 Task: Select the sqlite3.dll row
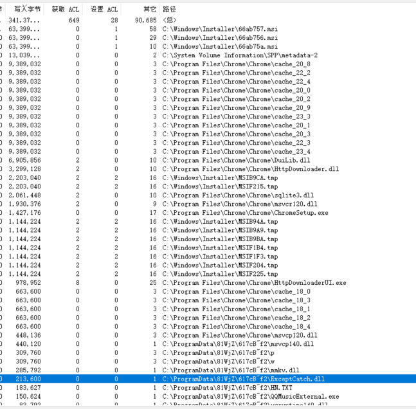[238, 195]
